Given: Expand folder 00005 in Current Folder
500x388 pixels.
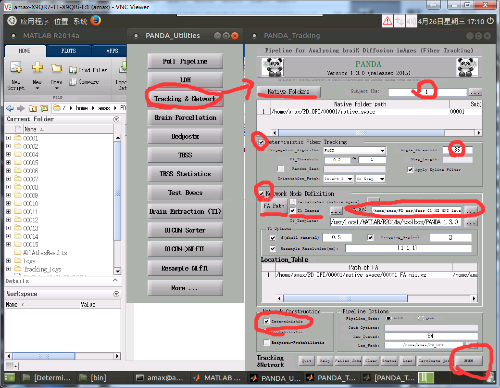Looking at the screenshot, I should pyautogui.click(x=8, y=163).
